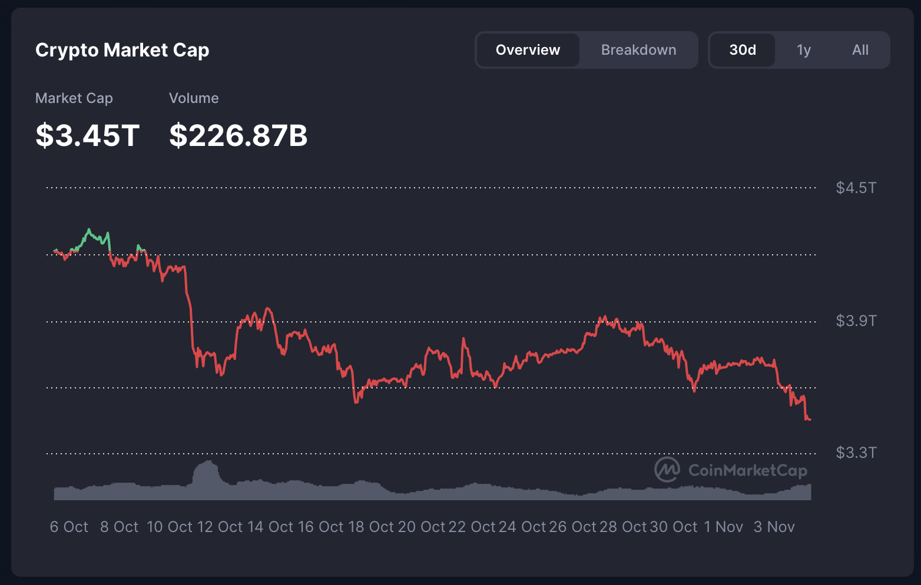Click the volume spike in the bar area

[x=206, y=471]
